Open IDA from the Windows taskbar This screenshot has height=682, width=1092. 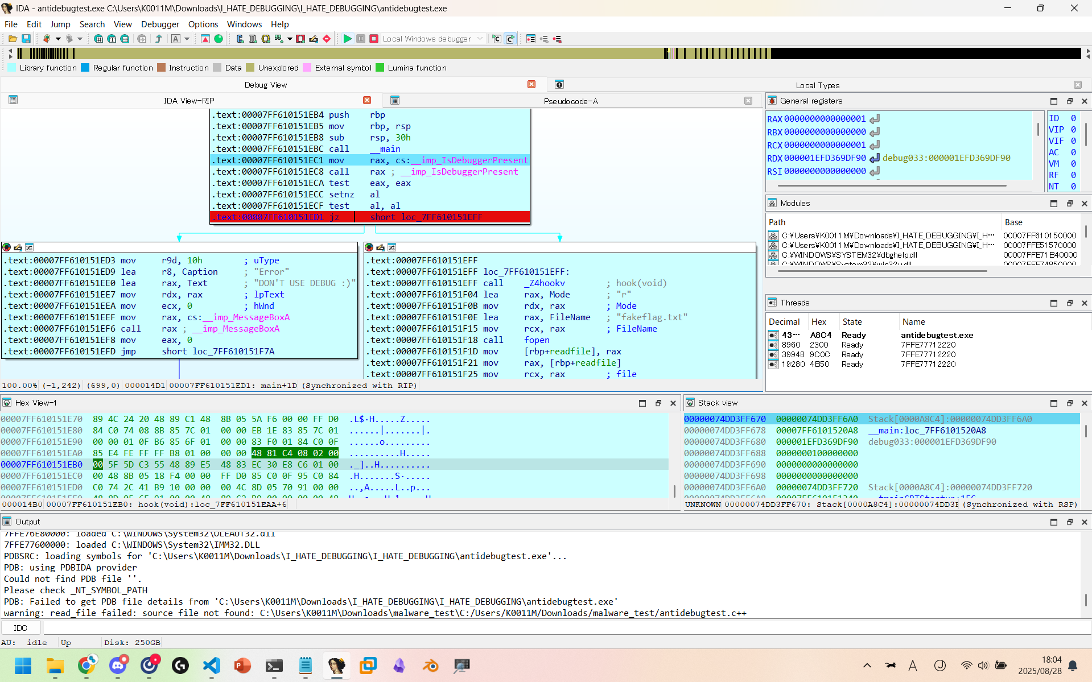[x=336, y=665]
